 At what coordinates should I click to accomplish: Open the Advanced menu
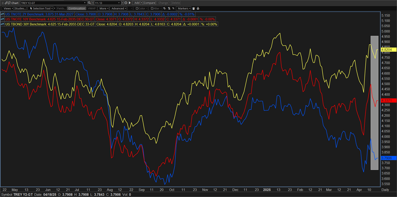pos(118,8)
